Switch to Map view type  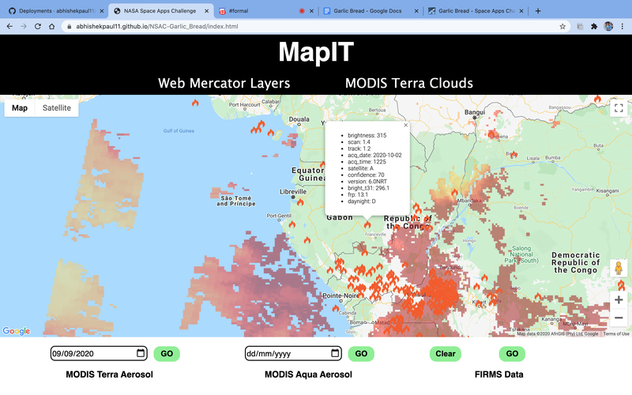[20, 108]
